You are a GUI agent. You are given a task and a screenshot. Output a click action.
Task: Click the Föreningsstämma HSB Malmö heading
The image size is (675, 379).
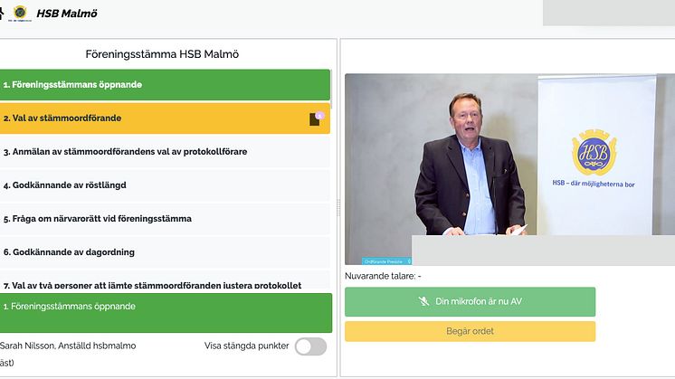pos(162,54)
